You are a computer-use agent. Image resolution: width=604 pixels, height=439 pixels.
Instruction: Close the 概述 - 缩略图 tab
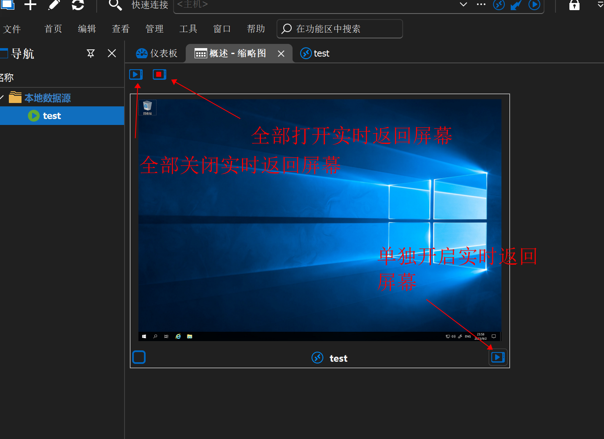click(x=281, y=54)
